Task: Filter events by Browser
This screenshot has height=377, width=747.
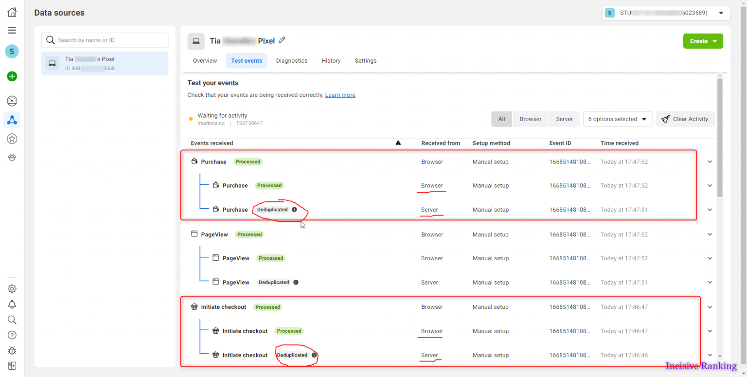Action: click(531, 119)
